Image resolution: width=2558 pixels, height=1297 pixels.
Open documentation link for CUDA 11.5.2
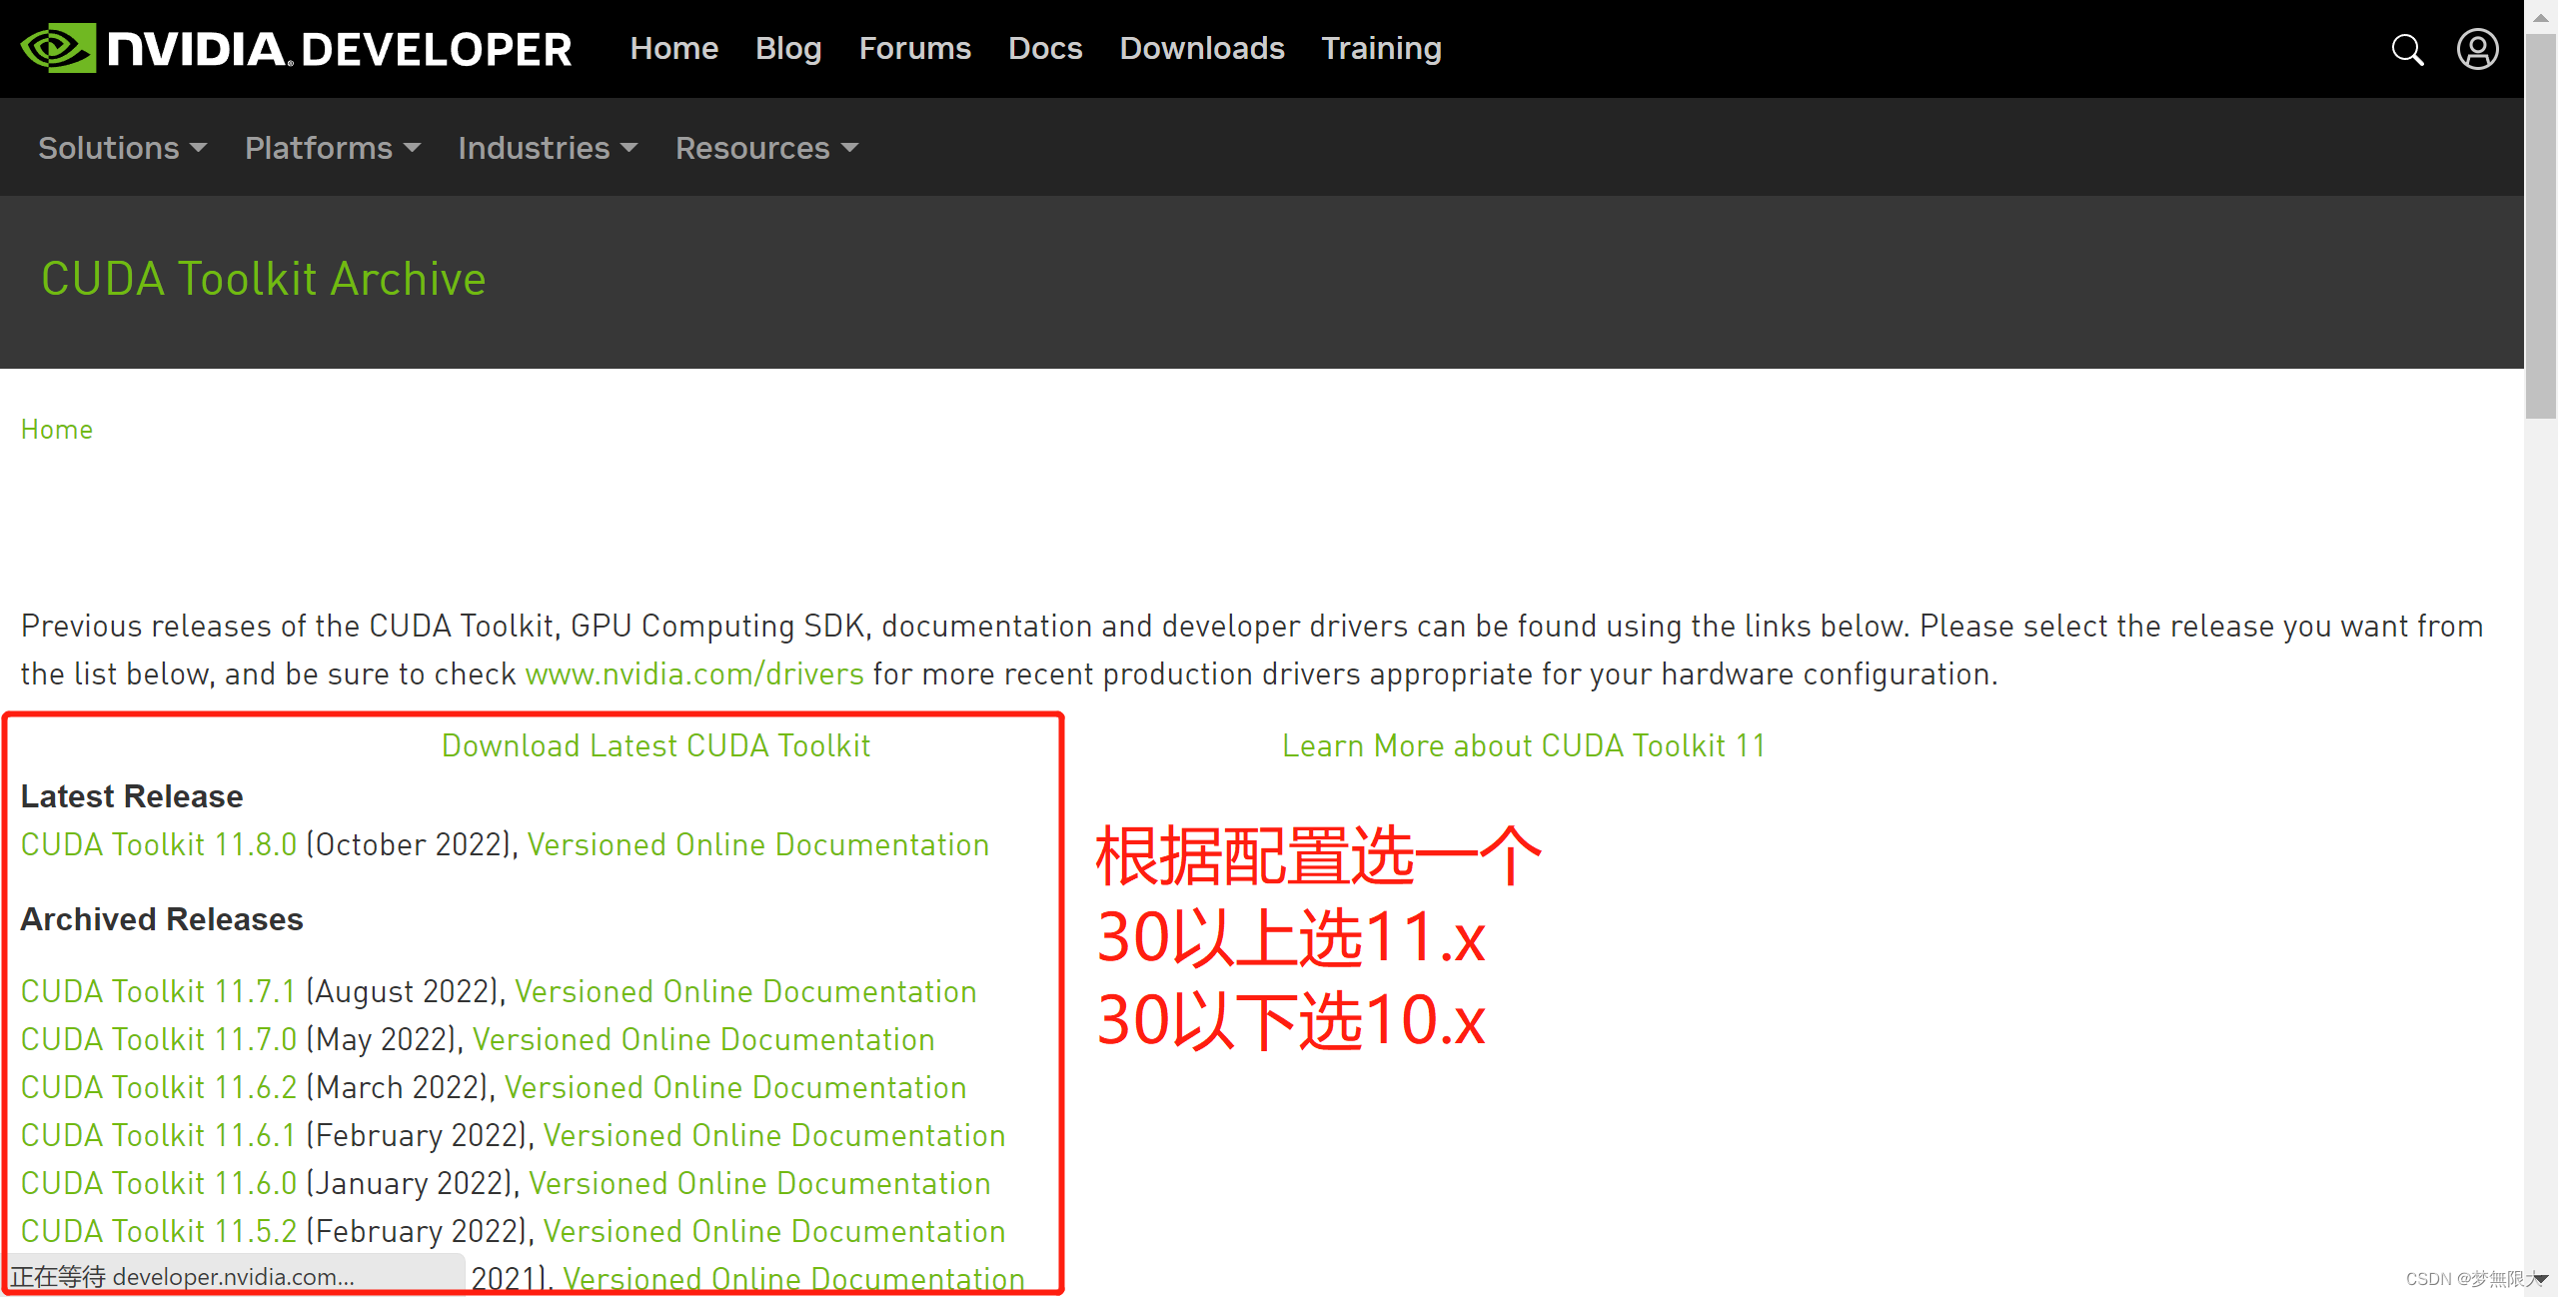coord(774,1232)
